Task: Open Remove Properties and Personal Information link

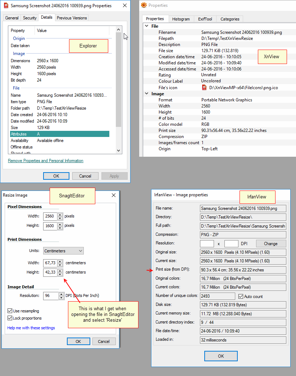Action: [46, 161]
